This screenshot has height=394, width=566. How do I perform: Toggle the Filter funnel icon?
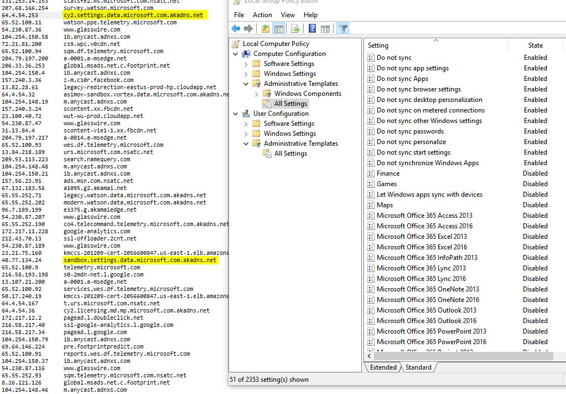point(342,28)
